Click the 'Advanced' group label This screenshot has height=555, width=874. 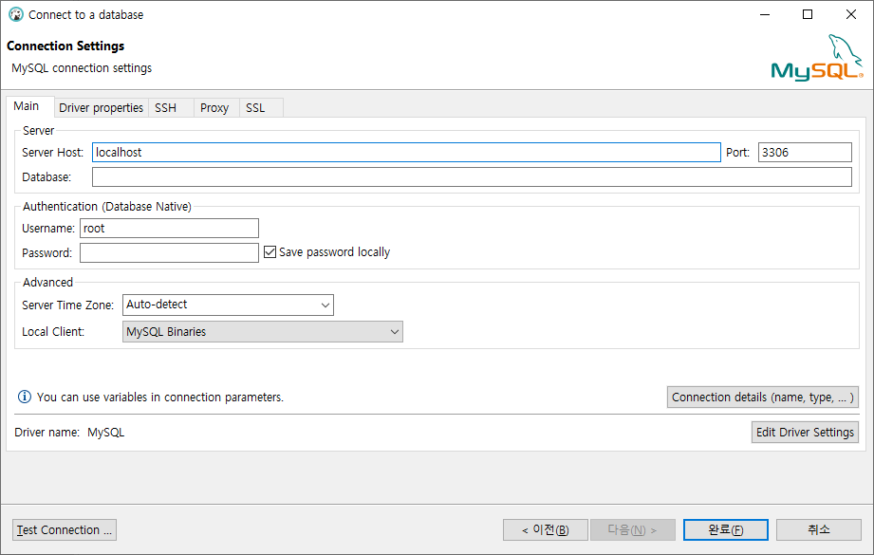point(48,282)
